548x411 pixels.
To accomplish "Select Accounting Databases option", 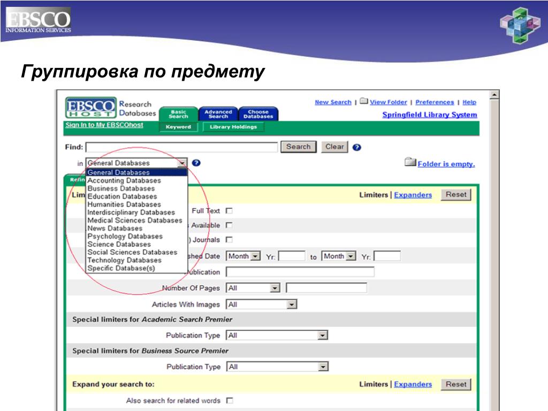I will click(x=124, y=181).
